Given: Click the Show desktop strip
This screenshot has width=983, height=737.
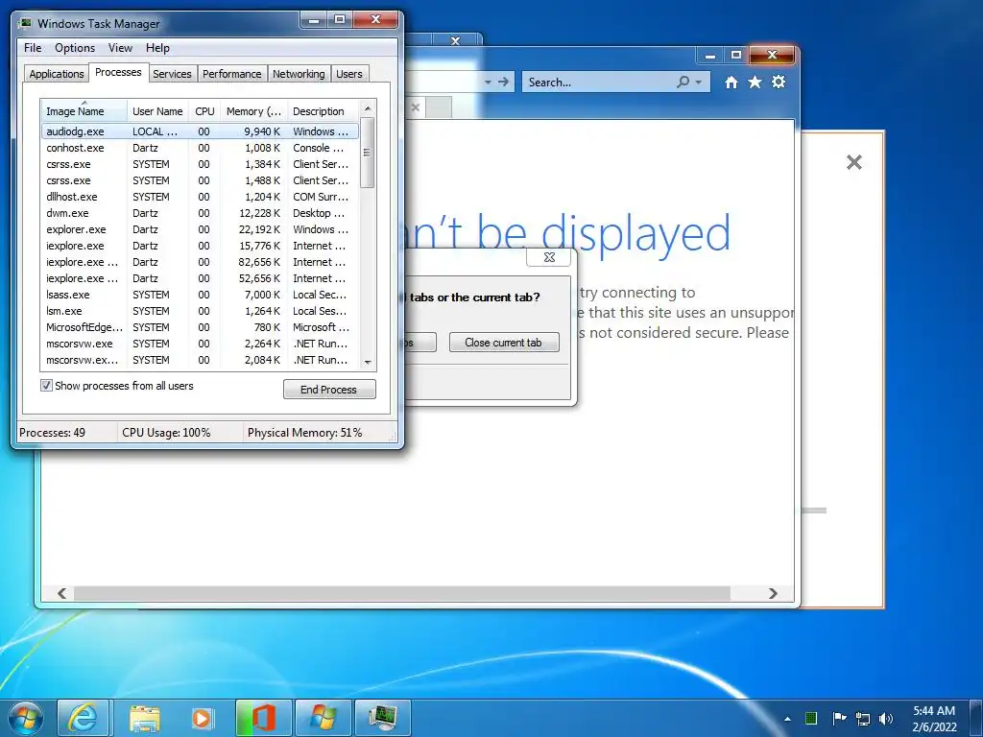Looking at the screenshot, I should (x=975, y=718).
